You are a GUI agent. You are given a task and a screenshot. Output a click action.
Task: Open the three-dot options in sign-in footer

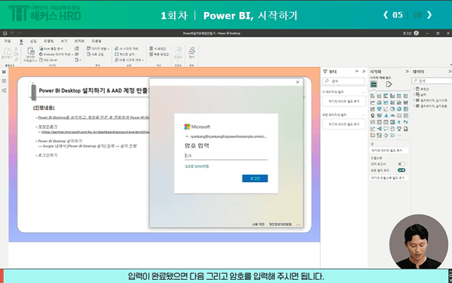tap(298, 224)
